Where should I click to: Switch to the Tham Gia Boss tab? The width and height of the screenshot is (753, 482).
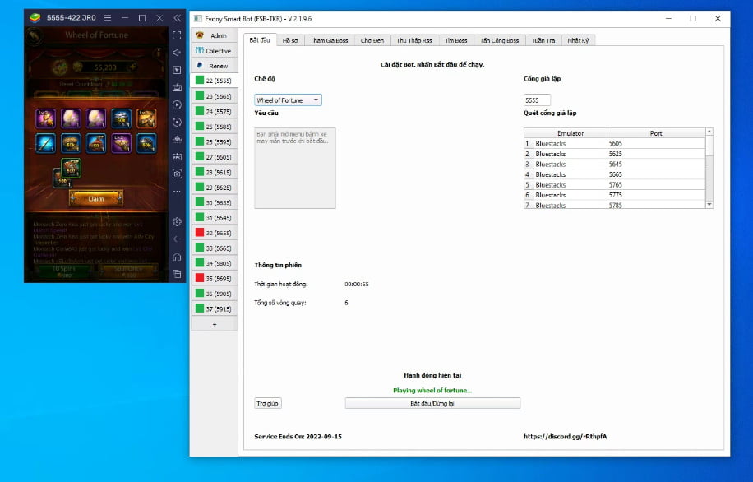pyautogui.click(x=329, y=40)
